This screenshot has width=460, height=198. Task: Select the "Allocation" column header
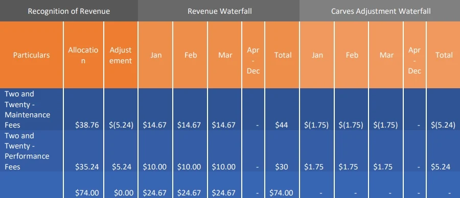pos(83,55)
